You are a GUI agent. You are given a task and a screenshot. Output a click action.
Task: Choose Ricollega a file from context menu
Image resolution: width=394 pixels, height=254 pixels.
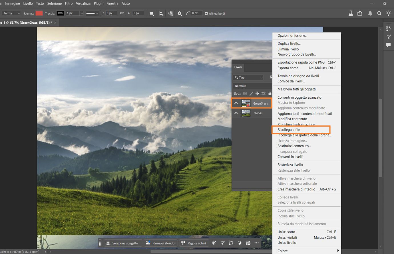[289, 130]
